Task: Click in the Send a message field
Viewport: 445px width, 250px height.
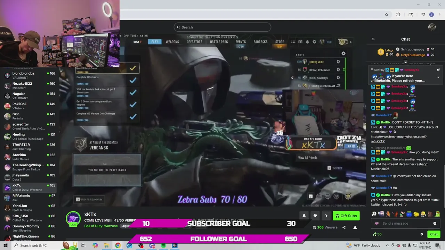Action: [405, 223]
